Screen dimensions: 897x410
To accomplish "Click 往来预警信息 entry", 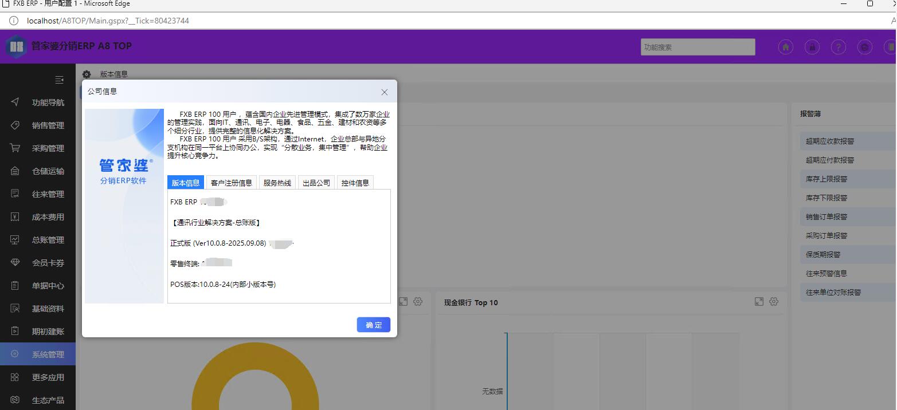I will pos(827,274).
